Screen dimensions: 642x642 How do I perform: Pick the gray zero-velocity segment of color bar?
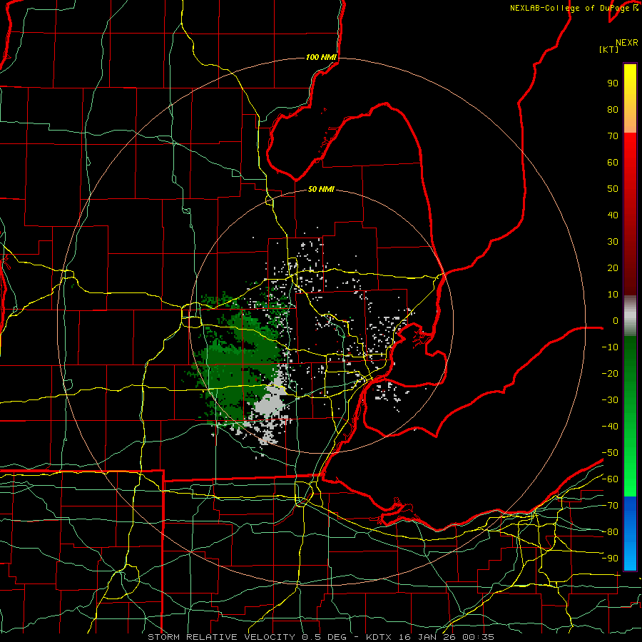pos(630,316)
